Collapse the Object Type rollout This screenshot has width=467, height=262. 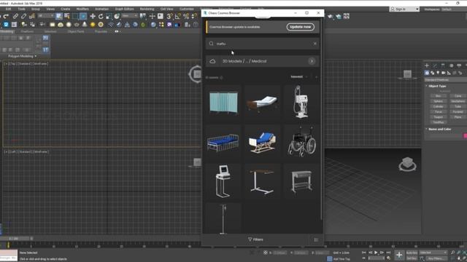(x=437, y=86)
